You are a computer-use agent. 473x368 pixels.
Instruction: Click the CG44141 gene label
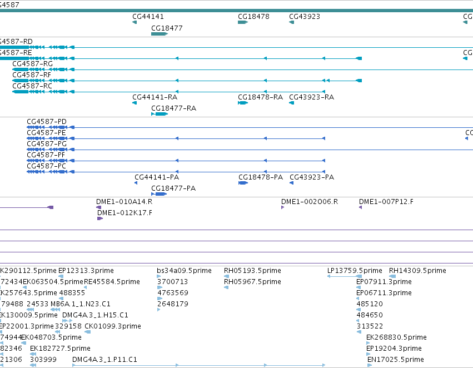pyautogui.click(x=148, y=17)
